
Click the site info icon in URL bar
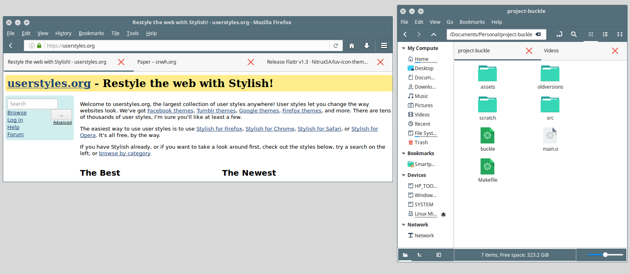(32, 46)
